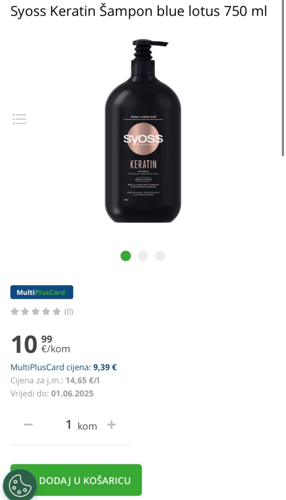Open the list menu icon

[20, 119]
